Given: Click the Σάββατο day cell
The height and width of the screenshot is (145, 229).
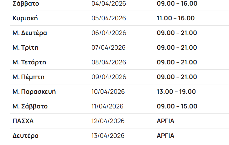Looking at the screenshot, I should point(26,4).
